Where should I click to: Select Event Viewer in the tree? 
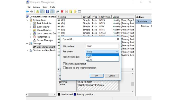(x=43, y=27)
